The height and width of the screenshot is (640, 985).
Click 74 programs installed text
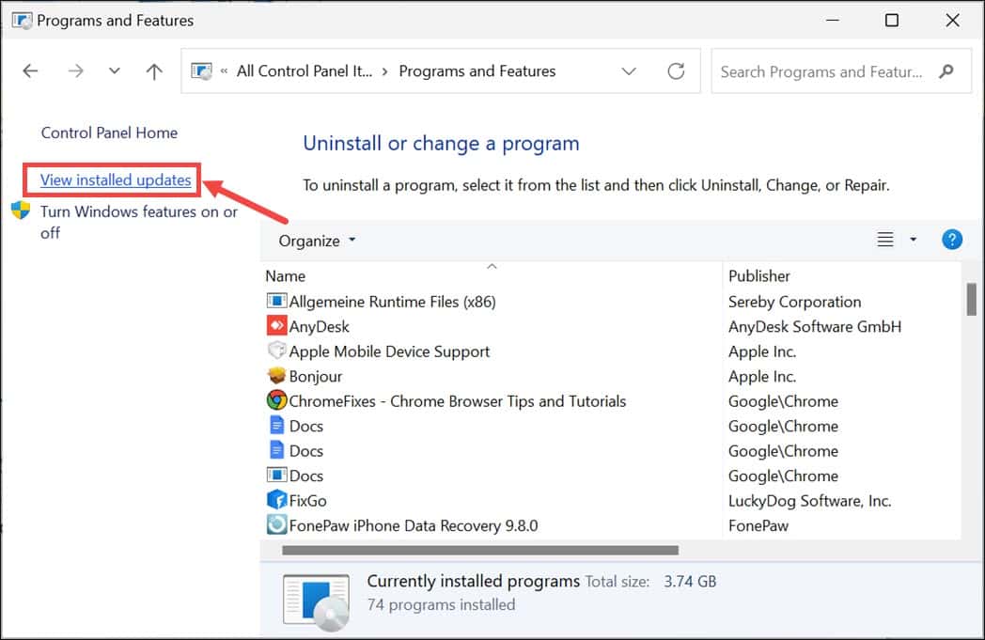pyautogui.click(x=441, y=605)
